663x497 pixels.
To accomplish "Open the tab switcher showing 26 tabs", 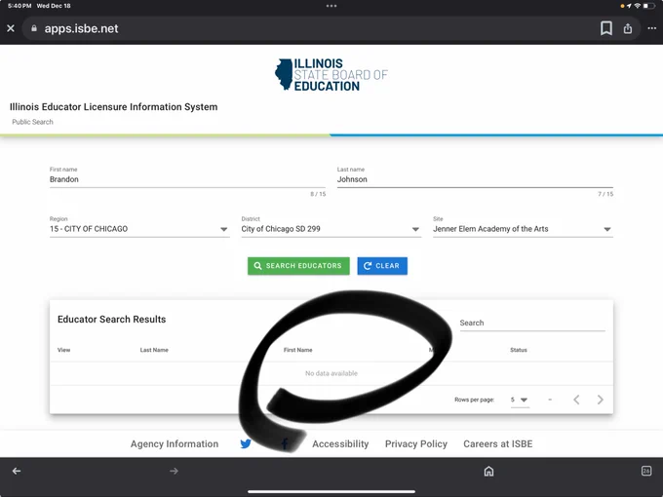I will pos(646,471).
